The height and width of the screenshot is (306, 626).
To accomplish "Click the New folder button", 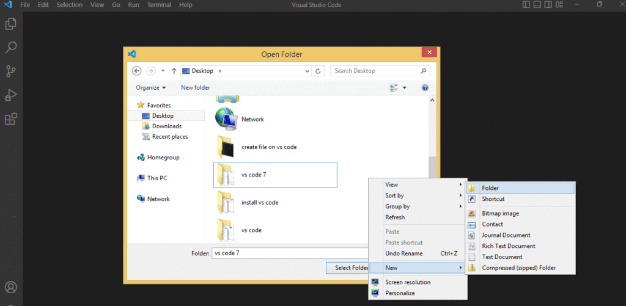I will tap(195, 88).
